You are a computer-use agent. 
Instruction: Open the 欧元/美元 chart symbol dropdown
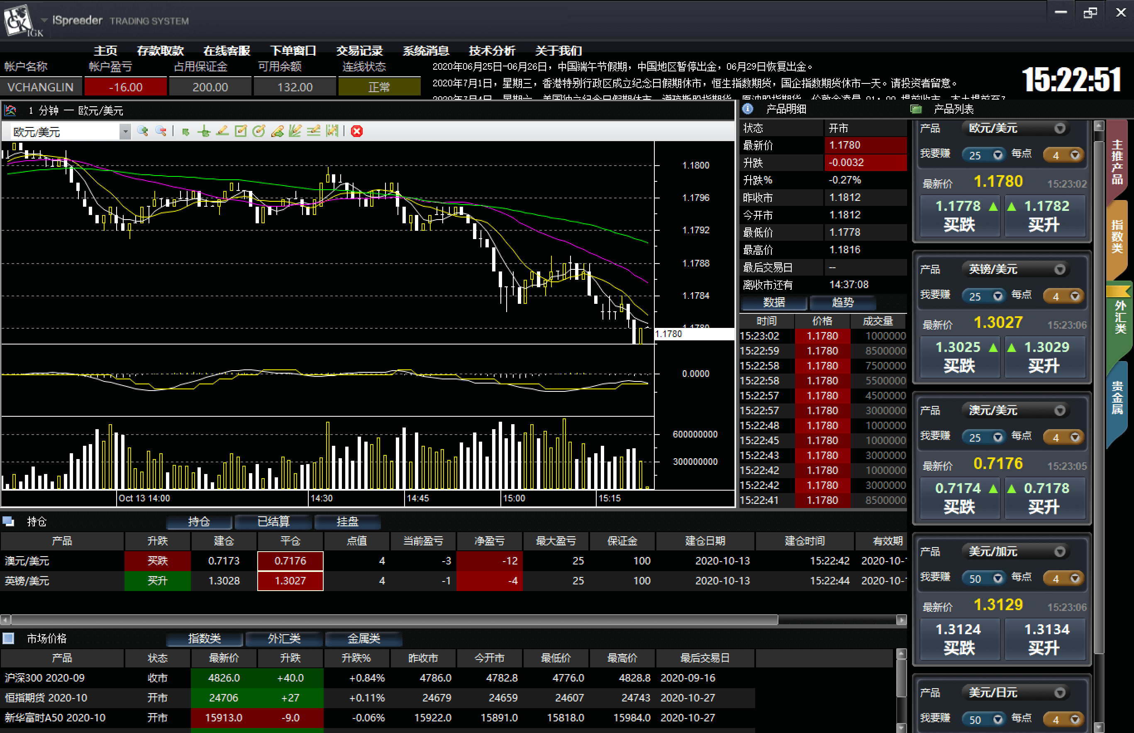coord(125,132)
